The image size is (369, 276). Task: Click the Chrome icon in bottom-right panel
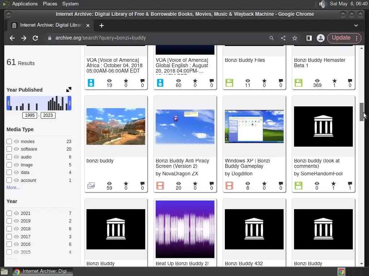(341, 272)
